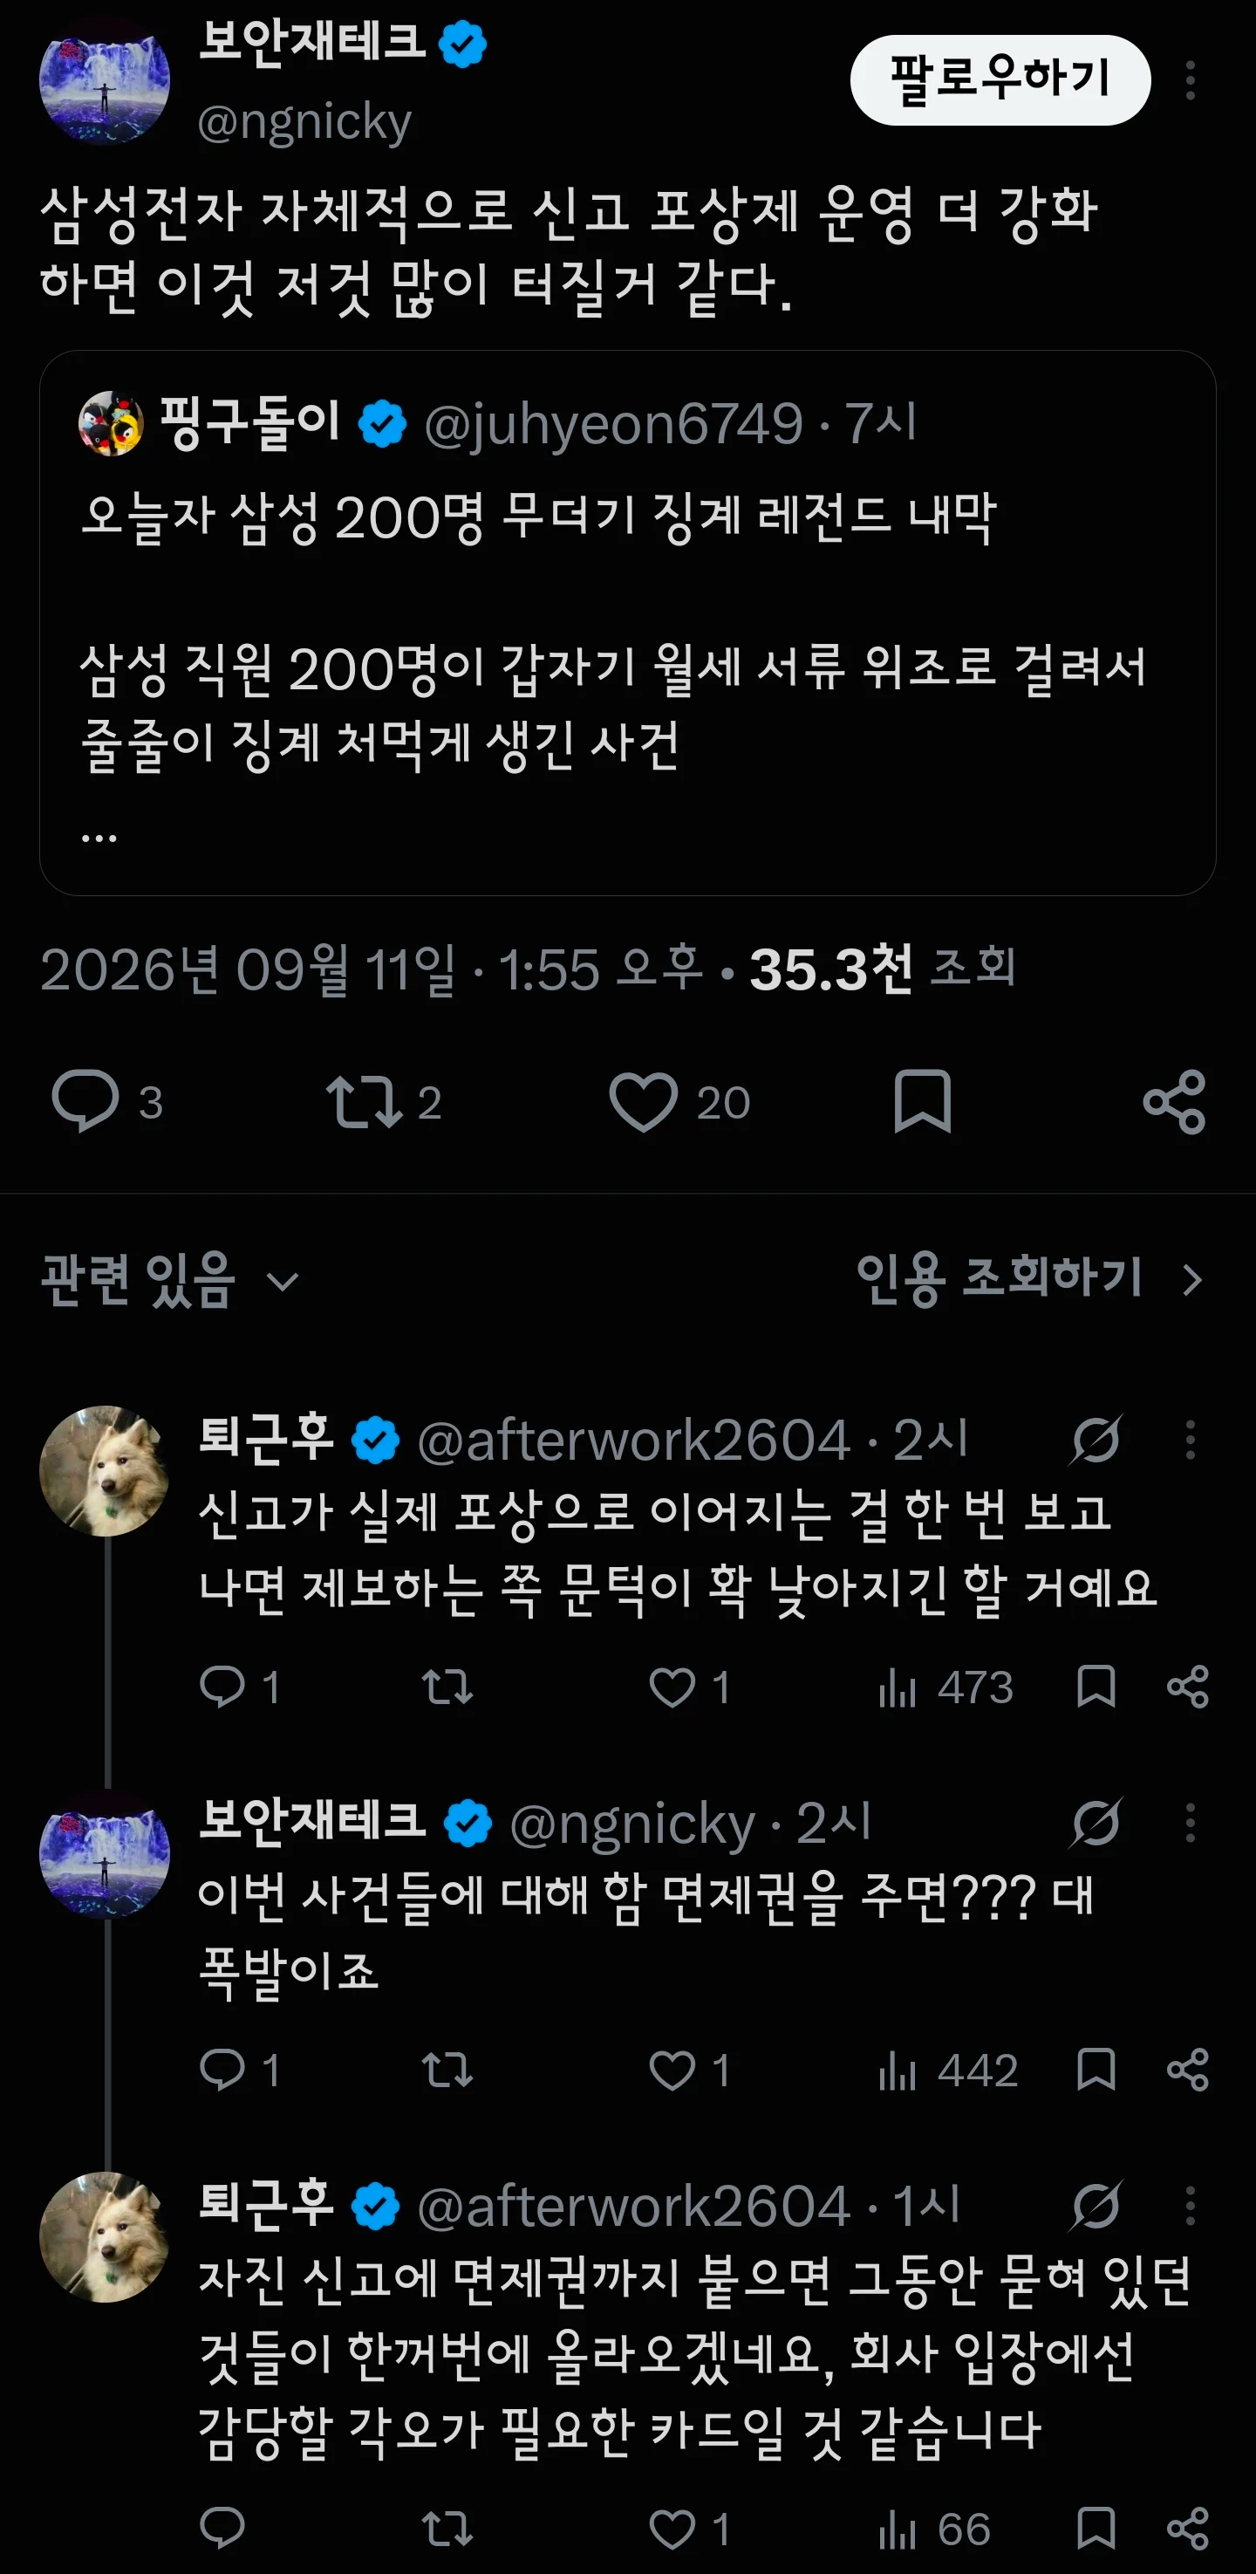Tap the reply icon on the main post
The width and height of the screenshot is (1256, 2574).
(85, 1101)
